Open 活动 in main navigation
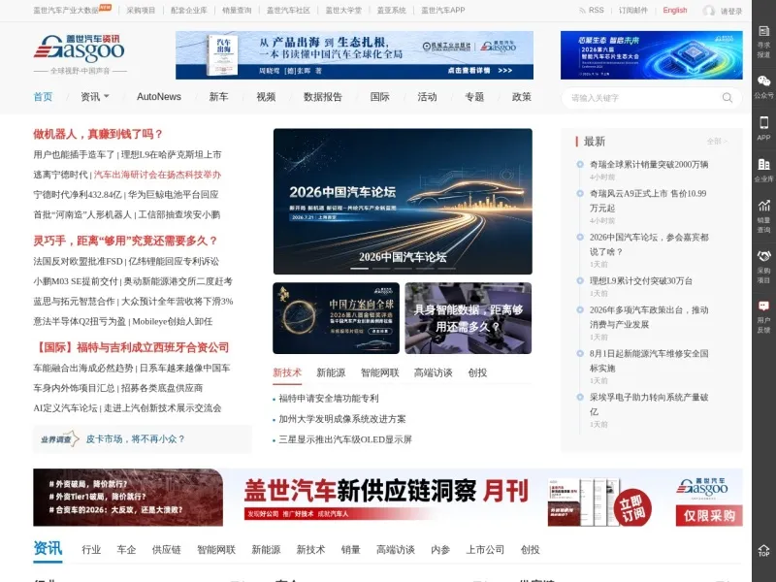The image size is (776, 582). coord(427,96)
